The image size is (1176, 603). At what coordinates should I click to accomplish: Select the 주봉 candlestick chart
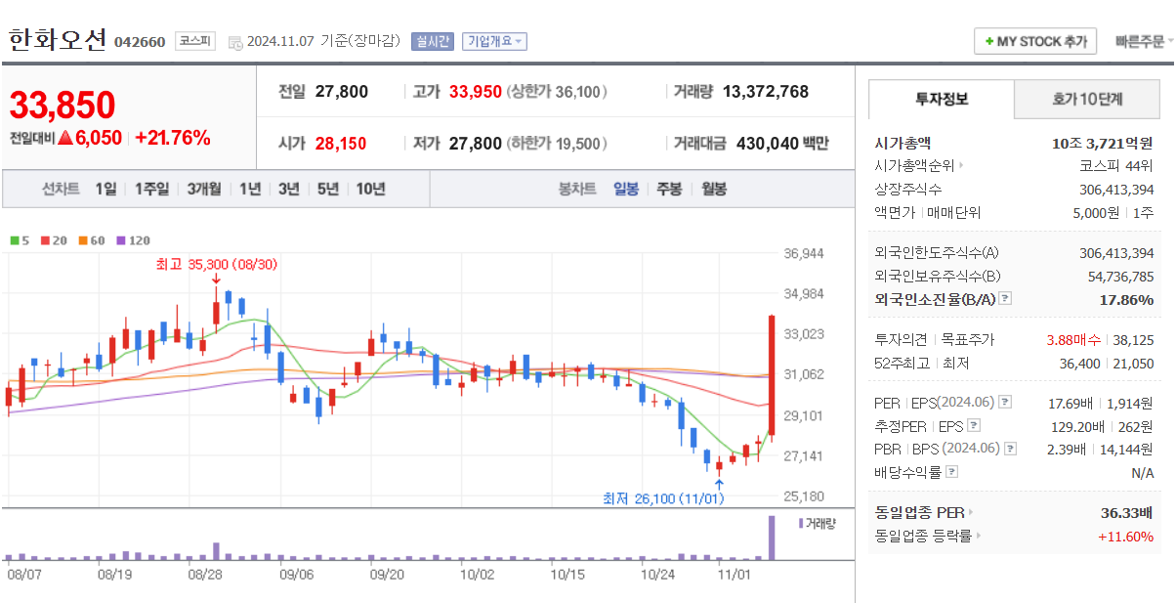click(x=669, y=189)
